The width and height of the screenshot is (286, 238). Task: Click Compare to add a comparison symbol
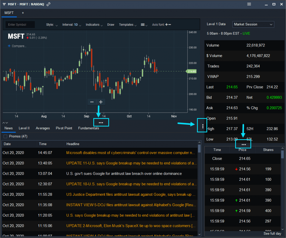tap(17, 46)
